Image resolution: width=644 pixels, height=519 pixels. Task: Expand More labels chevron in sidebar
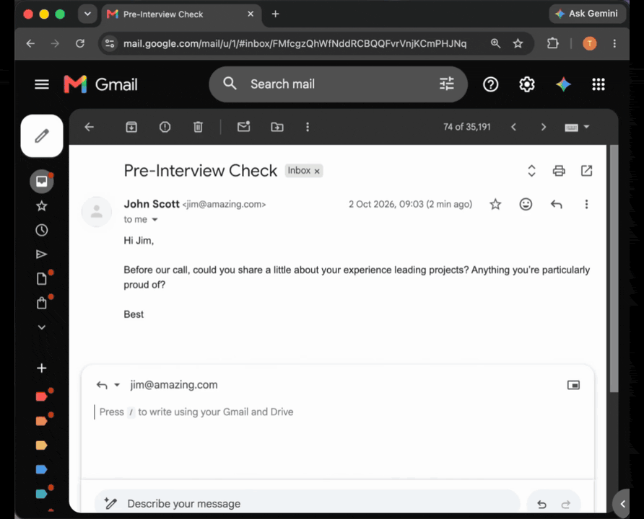pos(41,327)
